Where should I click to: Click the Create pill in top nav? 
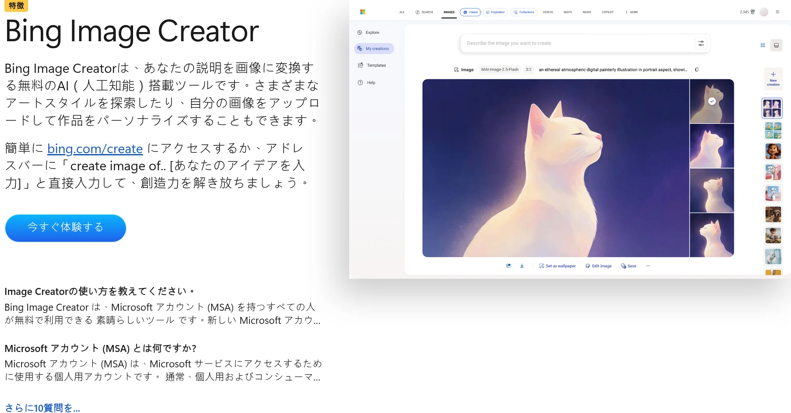pos(470,12)
